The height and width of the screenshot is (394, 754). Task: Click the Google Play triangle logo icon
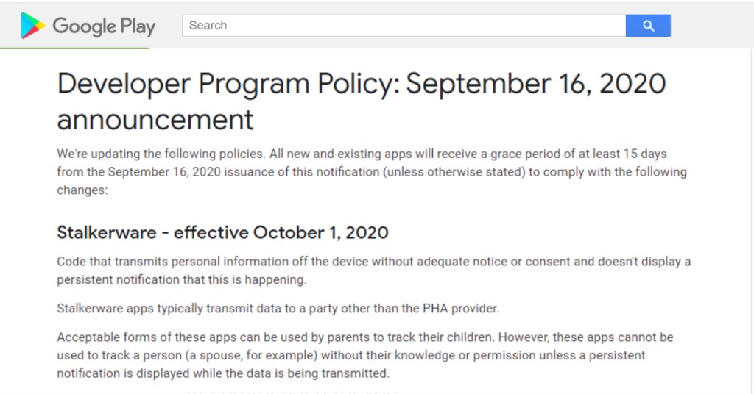(33, 26)
